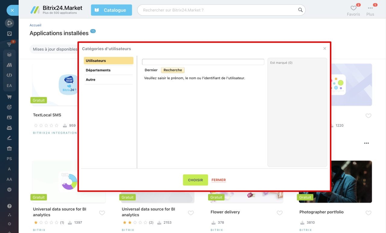Open the Market stripes icon in the sidebar
Screen dimensions: 386x233
pyautogui.click(x=9, y=65)
